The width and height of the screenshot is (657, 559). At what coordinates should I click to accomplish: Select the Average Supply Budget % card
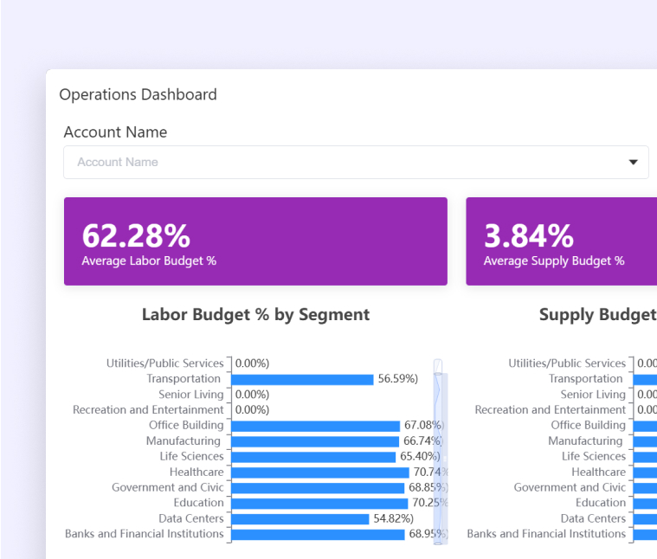562,241
